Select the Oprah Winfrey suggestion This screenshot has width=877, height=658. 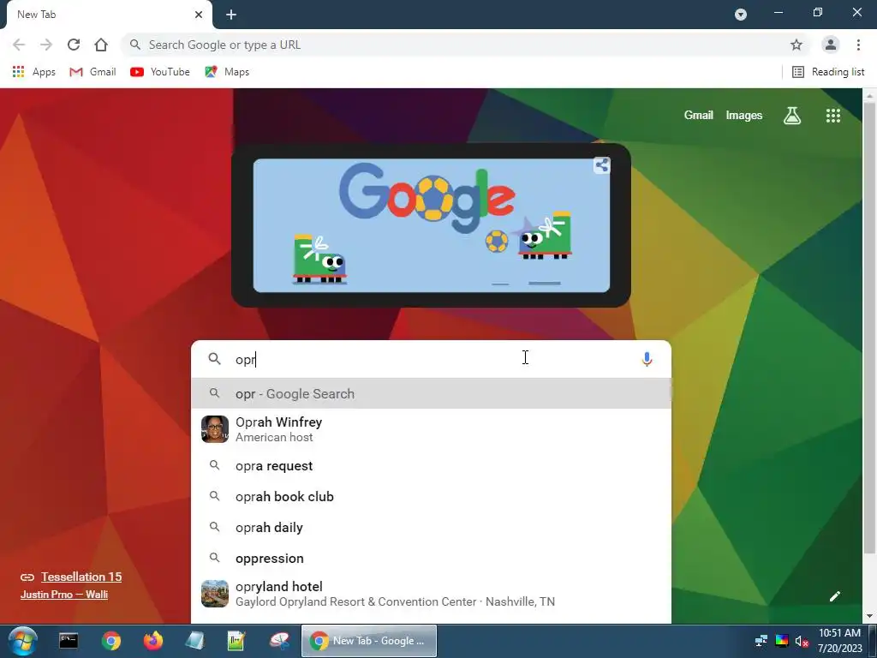(431, 429)
